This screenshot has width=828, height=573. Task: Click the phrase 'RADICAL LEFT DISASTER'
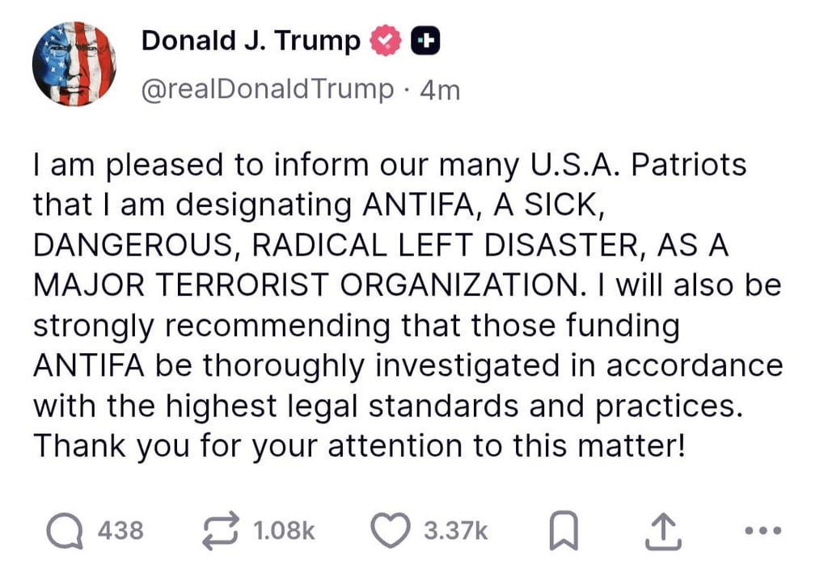(x=446, y=246)
